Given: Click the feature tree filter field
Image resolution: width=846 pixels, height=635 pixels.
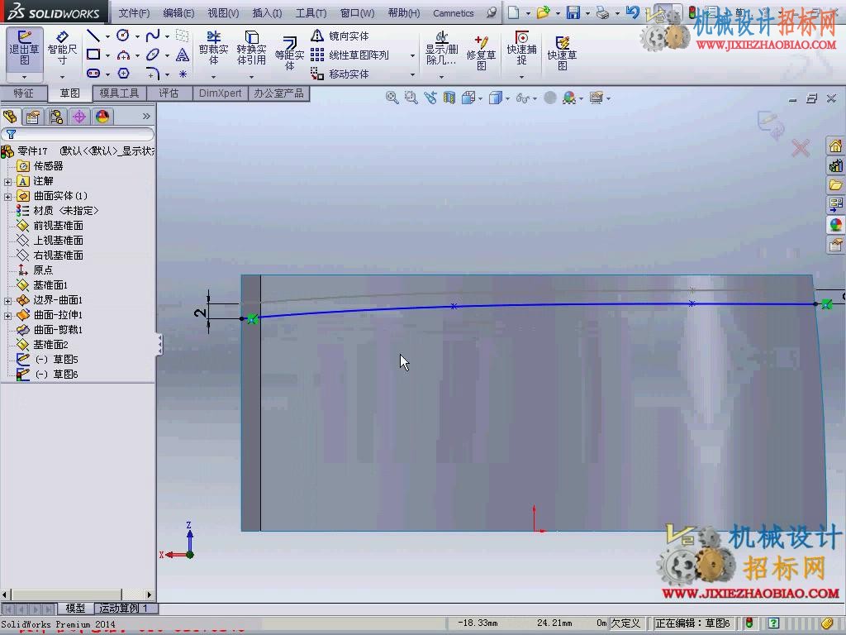Looking at the screenshot, I should [x=78, y=134].
